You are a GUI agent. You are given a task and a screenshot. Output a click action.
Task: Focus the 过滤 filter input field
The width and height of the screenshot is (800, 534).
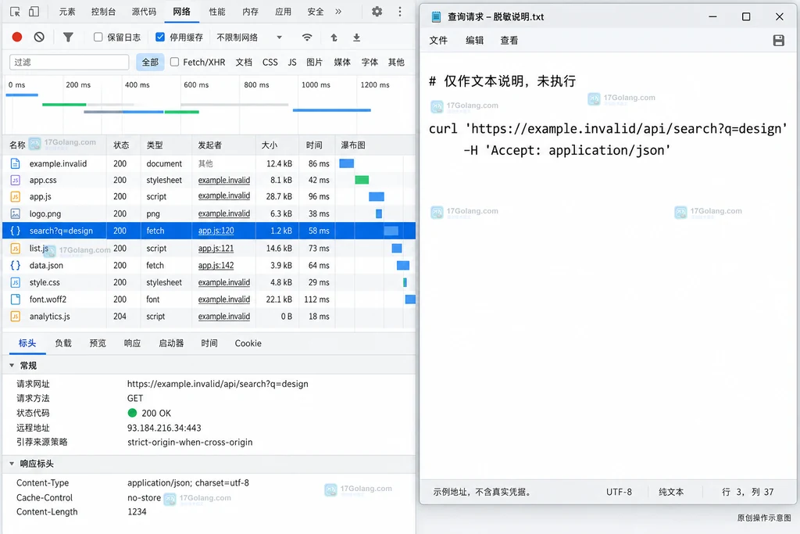pyautogui.click(x=69, y=63)
